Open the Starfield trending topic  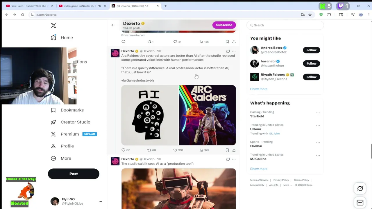click(257, 116)
